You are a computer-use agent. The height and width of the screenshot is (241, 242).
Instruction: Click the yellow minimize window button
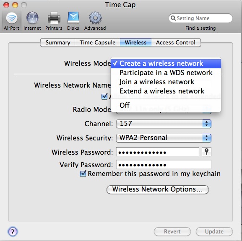pyautogui.click(x=15, y=5)
